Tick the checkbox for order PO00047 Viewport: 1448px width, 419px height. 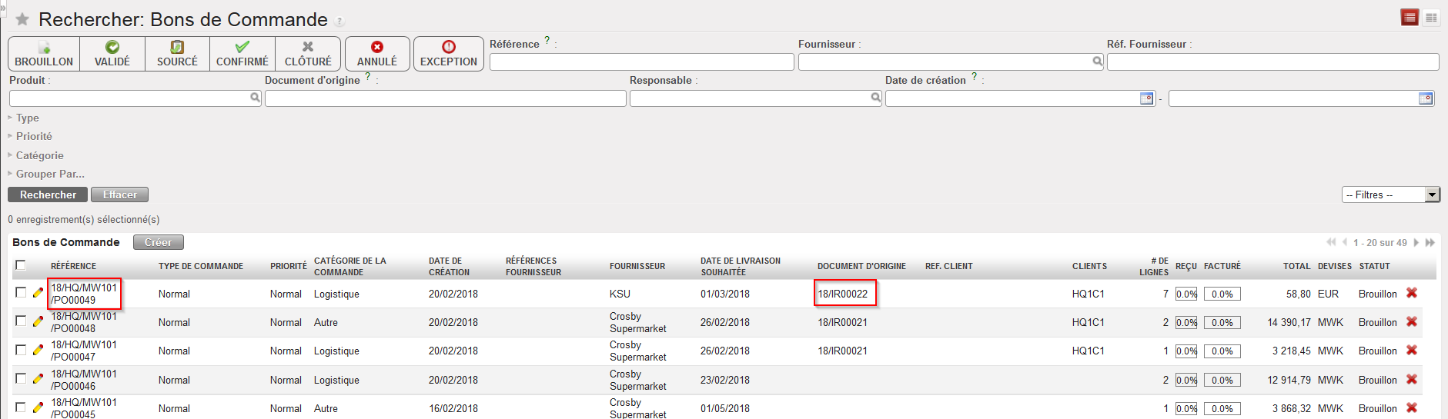point(21,350)
